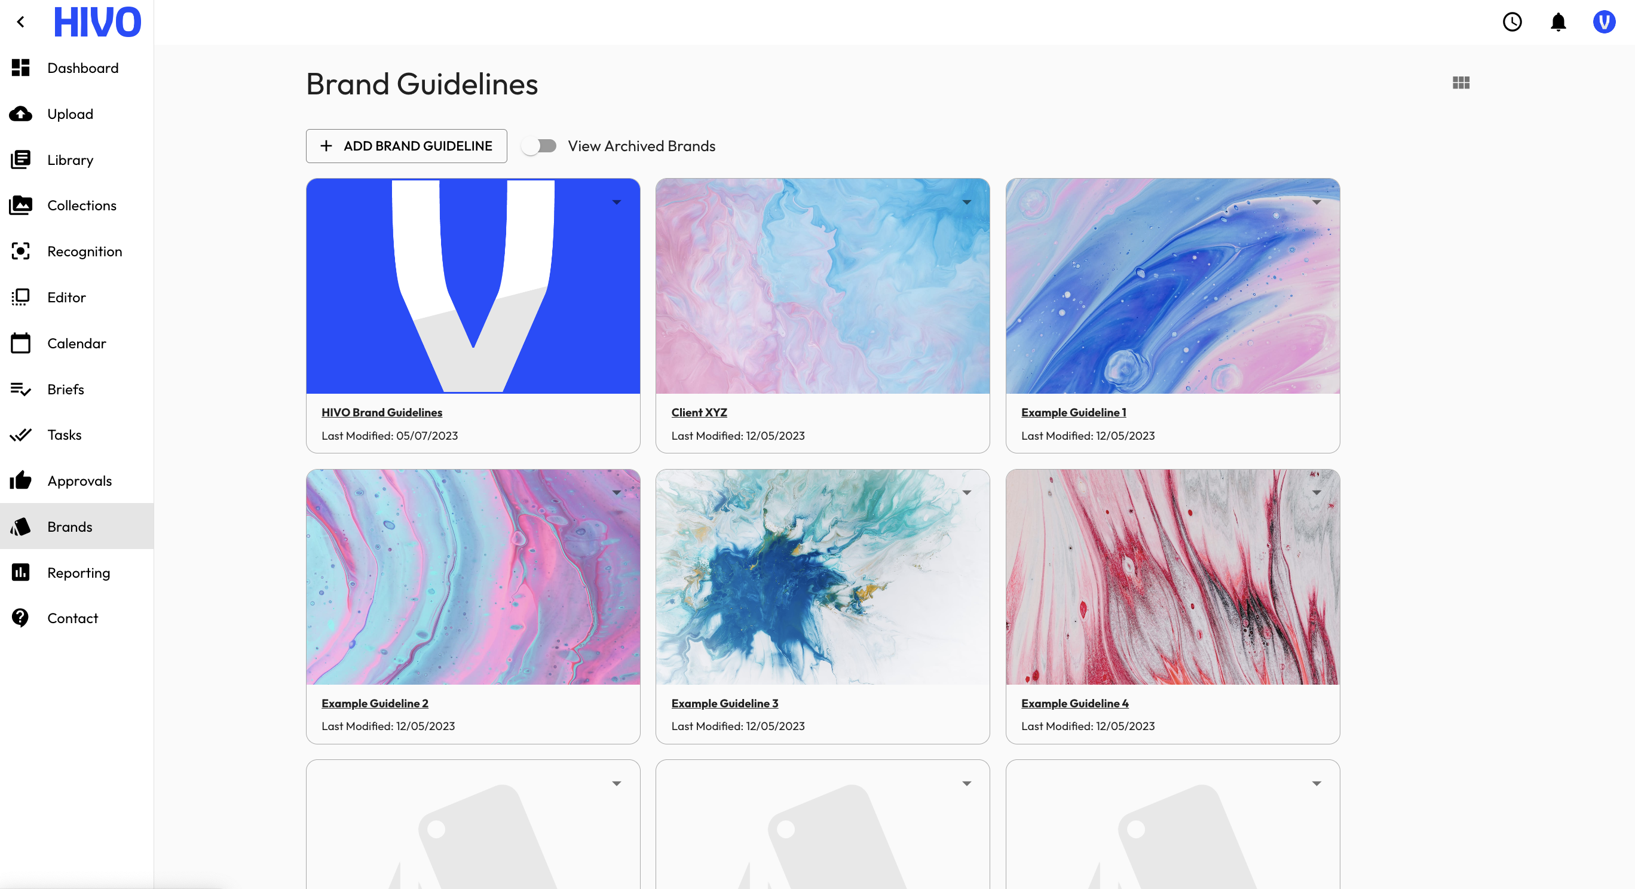Expand HIVO Brand Guidelines card dropdown
1635x889 pixels.
pyautogui.click(x=616, y=203)
